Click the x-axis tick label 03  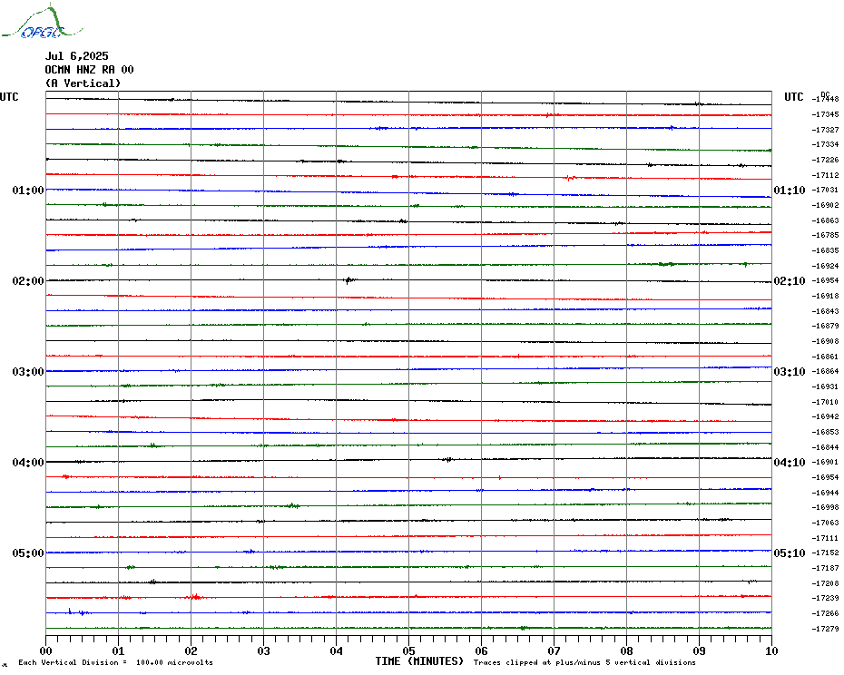pyautogui.click(x=264, y=651)
